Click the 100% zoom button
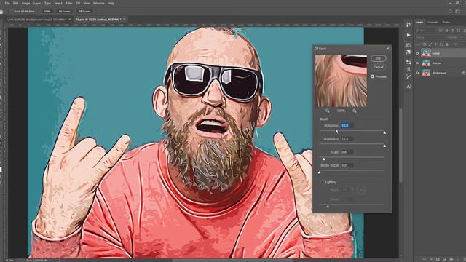Image resolution: width=466 pixels, height=262 pixels. (x=47, y=12)
